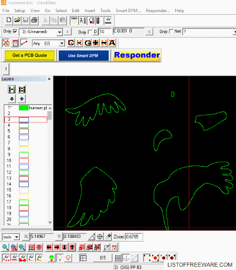Click the crosshair origin icon beside Y field
The height and width of the screenshot is (270, 236).
[x=100, y=237]
